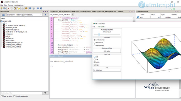This screenshot has width=181, height=101.
Task: Switch to cb_uicontrol_plot3d_parula.sci editor tab
Action: (60, 14)
